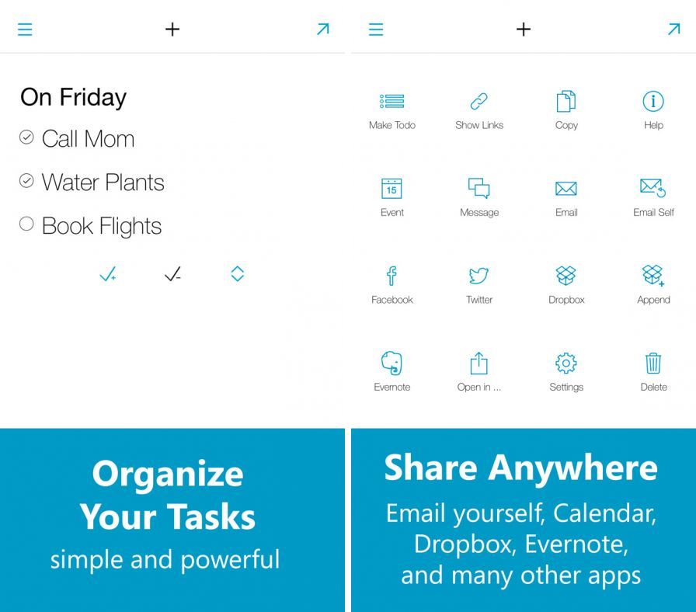The height and width of the screenshot is (612, 696).
Task: Tap the Copy icon
Action: point(566,102)
